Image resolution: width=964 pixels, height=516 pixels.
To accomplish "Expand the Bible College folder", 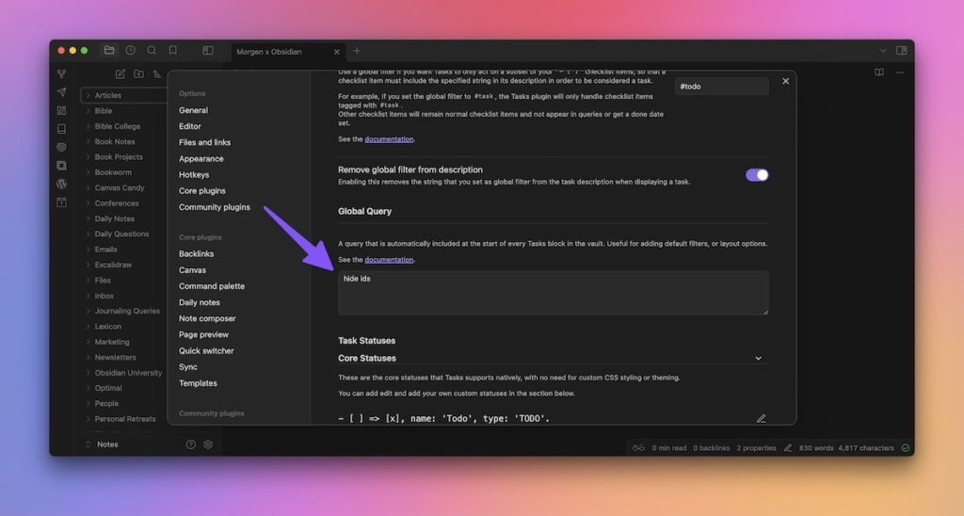I will [88, 126].
